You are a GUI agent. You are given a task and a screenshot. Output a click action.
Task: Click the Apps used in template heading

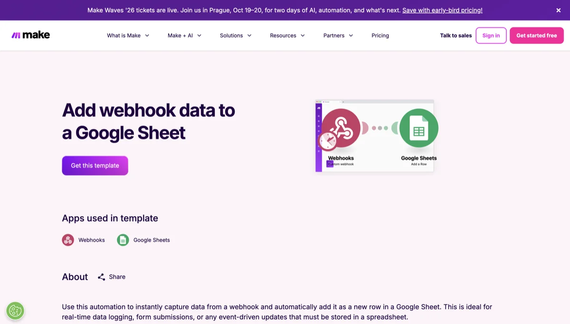pyautogui.click(x=110, y=218)
